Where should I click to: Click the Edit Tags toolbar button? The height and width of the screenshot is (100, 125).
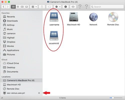point(49,7)
